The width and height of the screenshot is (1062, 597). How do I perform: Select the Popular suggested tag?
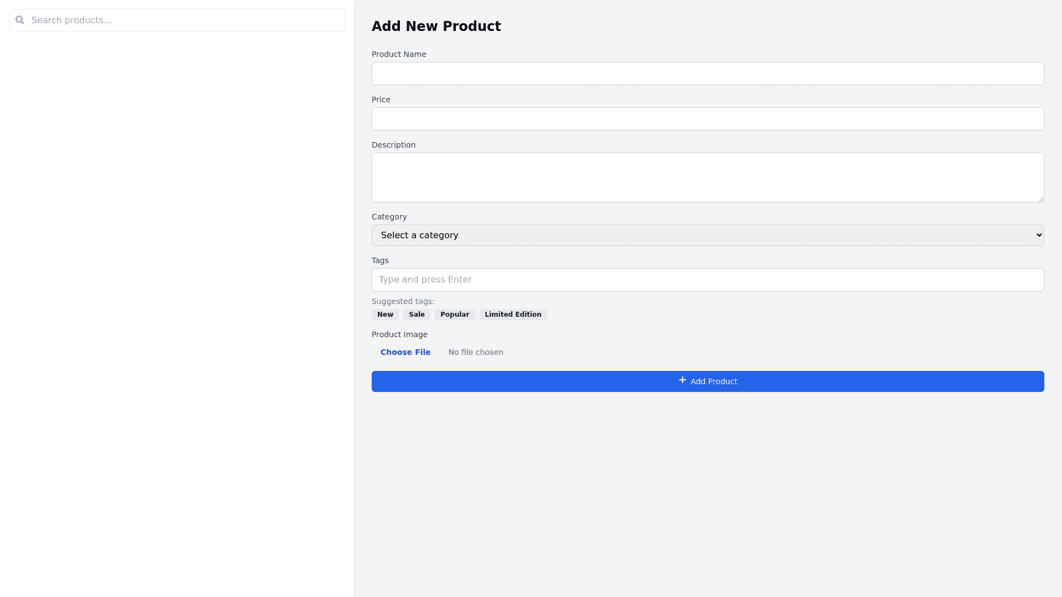(x=455, y=315)
